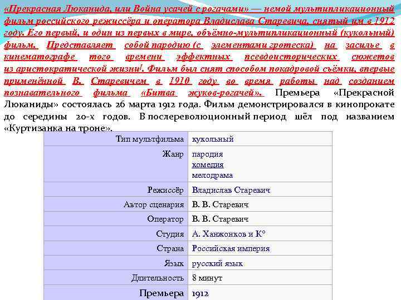Click the red title 'Прекрасная Люканида, или Война усачей с рогачами'
The height and width of the screenshot is (300, 401).
click(126, 9)
